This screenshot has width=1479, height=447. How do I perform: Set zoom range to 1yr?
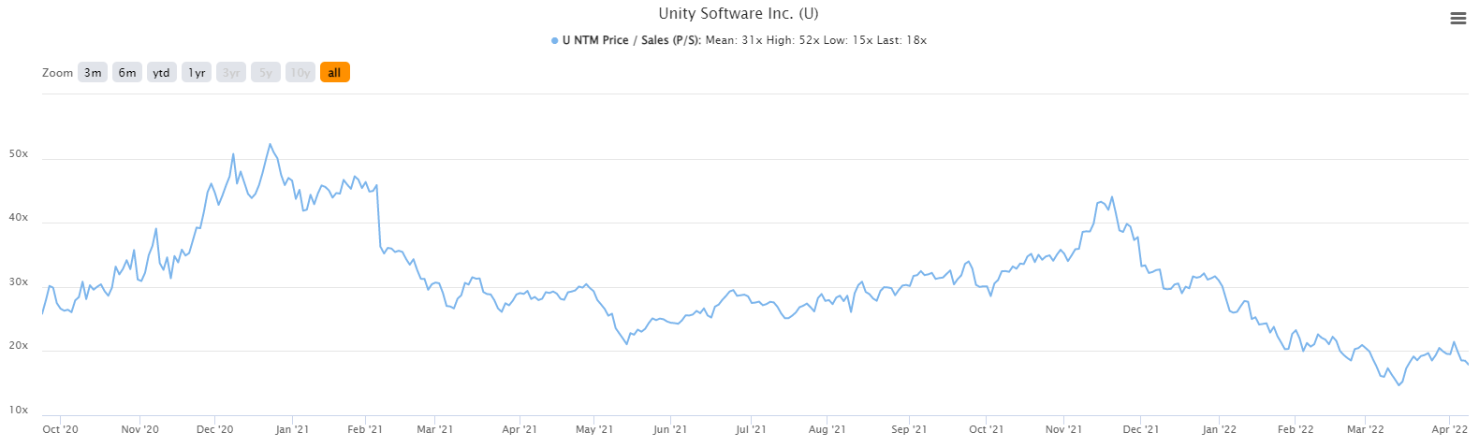(197, 72)
